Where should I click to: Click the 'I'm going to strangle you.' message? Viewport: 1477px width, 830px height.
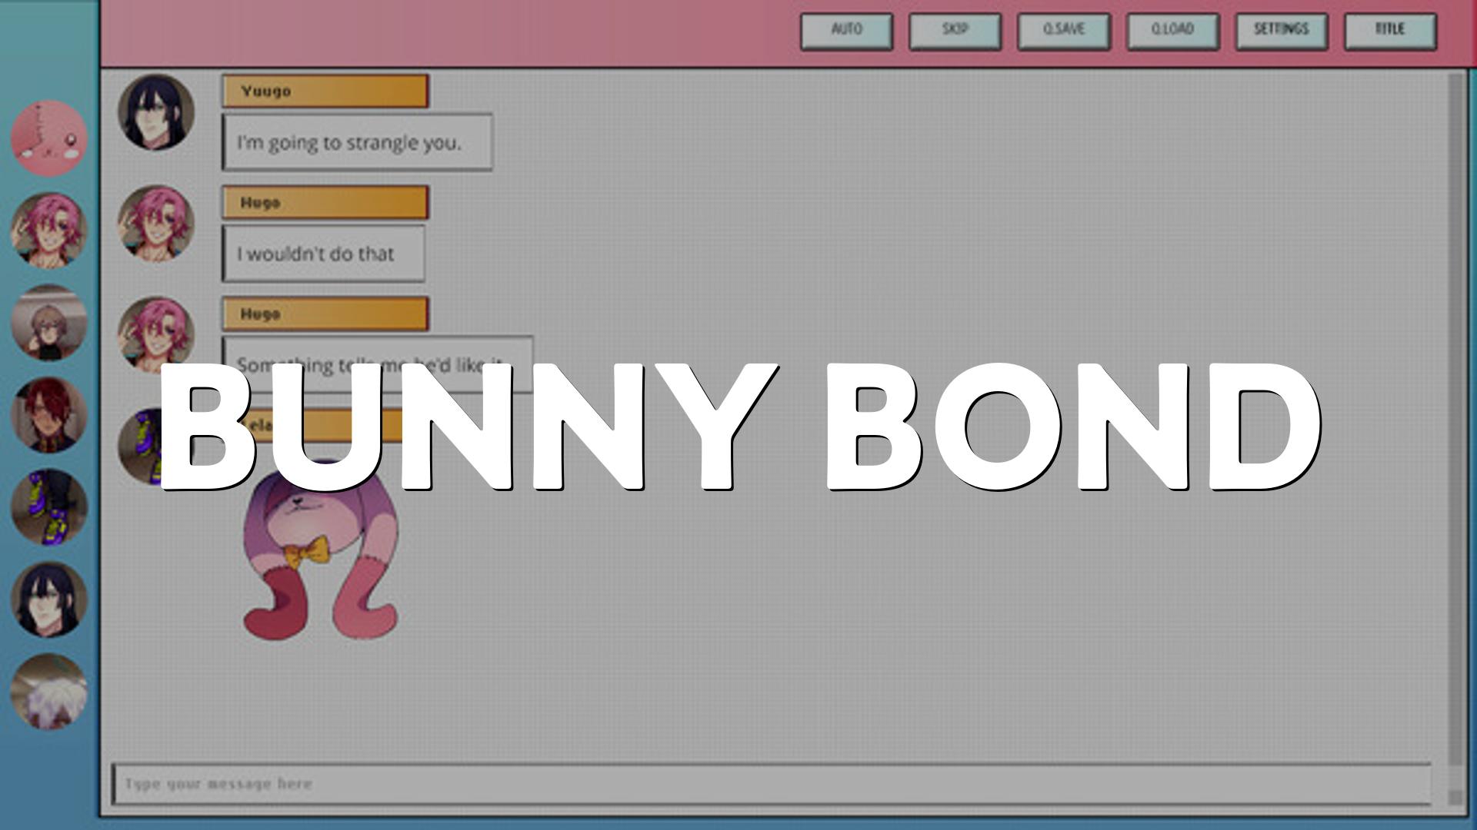coord(357,143)
